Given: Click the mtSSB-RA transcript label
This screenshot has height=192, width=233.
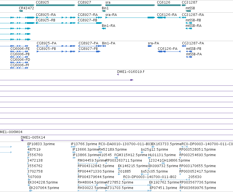Looking at the screenshot, I should 194,26.
